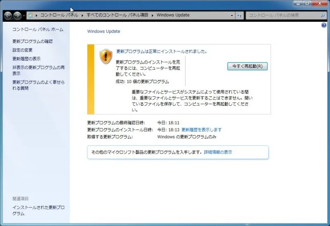Click 成功: 10 個の更新プログラム text
The height and width of the screenshot is (226, 330).
(142, 82)
